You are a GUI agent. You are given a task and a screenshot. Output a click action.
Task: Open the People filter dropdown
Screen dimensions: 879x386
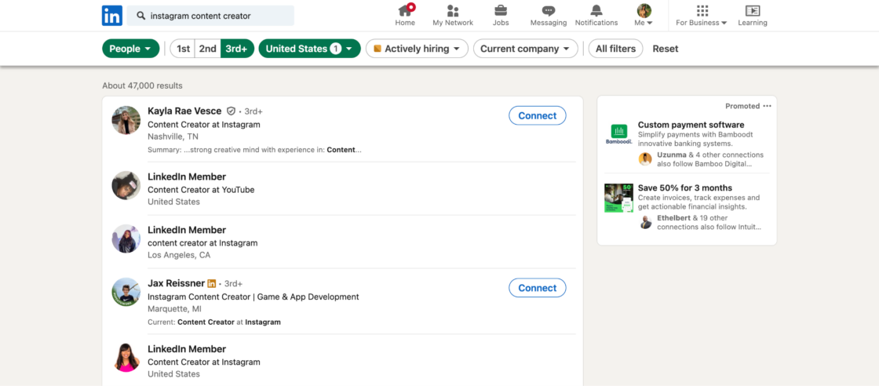point(130,49)
